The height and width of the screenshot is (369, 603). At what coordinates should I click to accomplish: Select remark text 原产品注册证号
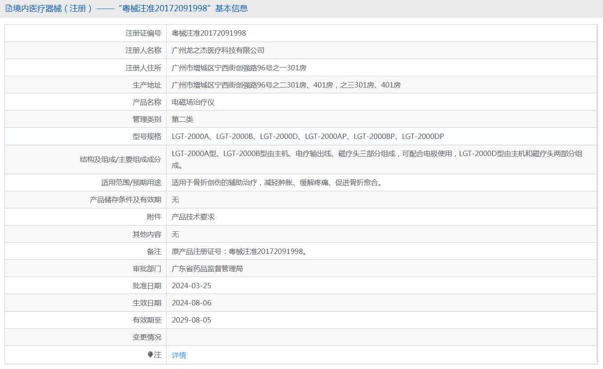(241, 251)
